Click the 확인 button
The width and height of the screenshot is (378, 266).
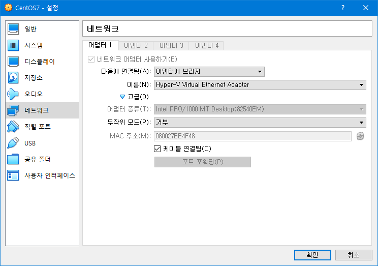coord(312,255)
